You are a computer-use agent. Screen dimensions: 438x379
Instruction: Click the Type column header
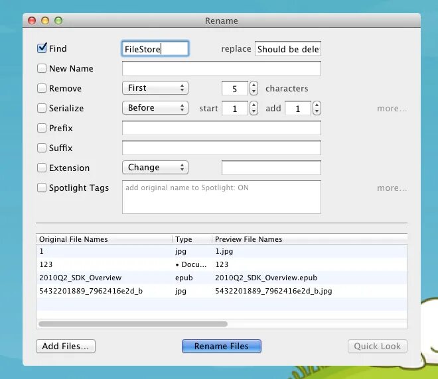click(x=192, y=239)
